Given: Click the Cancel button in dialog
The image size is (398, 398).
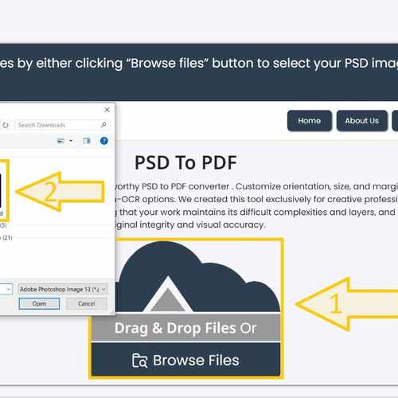Looking at the screenshot, I should (x=87, y=303).
